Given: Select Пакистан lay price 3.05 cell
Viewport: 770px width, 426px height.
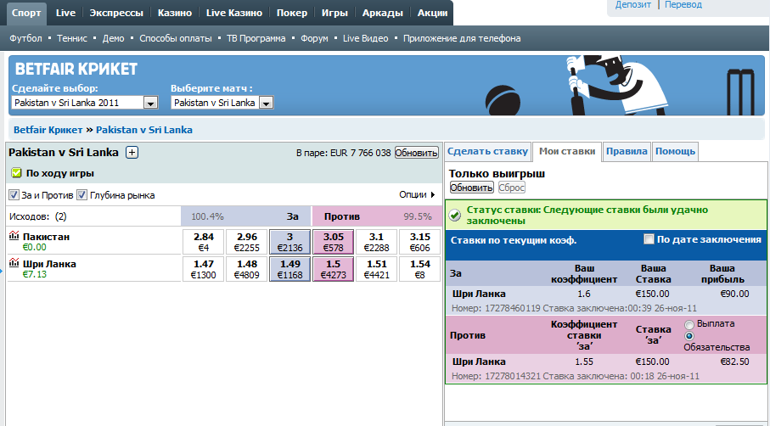Looking at the screenshot, I should (x=333, y=242).
